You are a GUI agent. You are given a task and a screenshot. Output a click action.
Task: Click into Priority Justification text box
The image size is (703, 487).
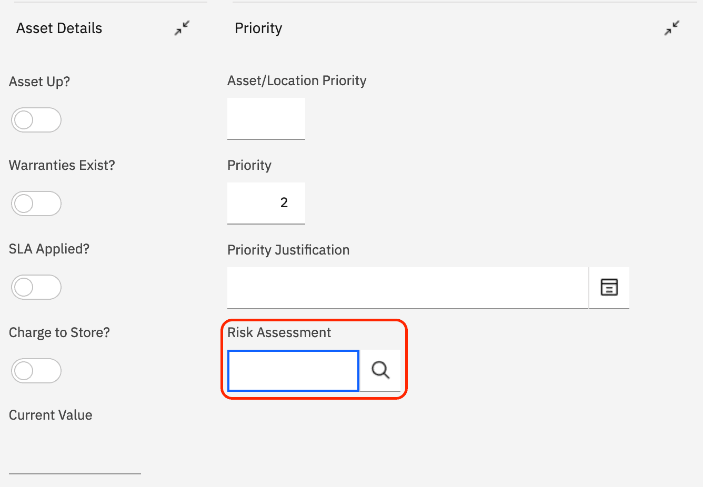408,288
